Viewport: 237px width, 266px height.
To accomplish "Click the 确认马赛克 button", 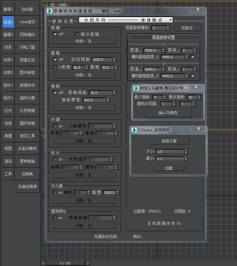I will [x=168, y=113].
